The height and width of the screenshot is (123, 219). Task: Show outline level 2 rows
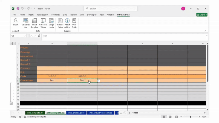coord(14,43)
